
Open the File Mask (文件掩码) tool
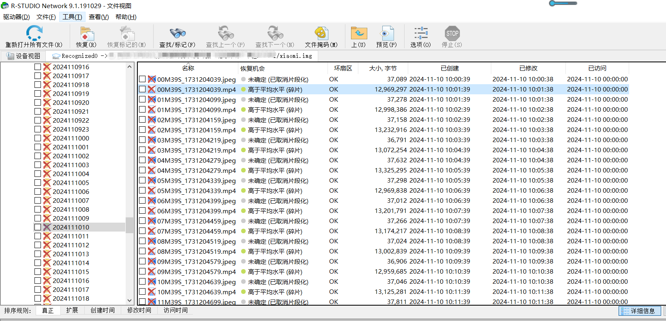[321, 33]
